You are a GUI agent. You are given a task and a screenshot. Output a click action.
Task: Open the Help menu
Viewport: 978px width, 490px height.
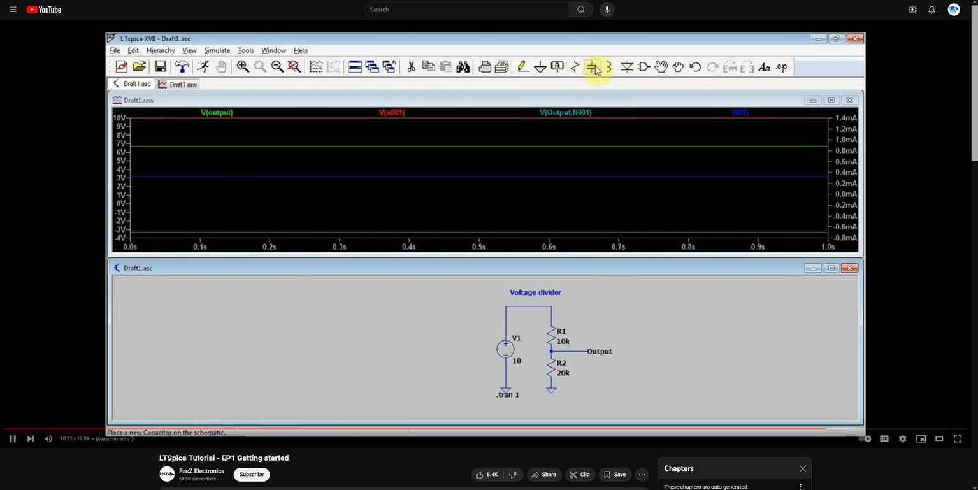[x=301, y=50]
